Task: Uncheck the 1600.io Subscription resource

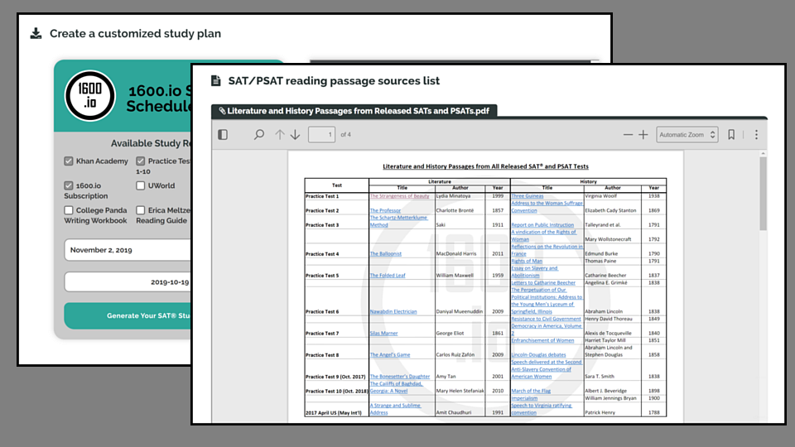Action: click(x=69, y=185)
